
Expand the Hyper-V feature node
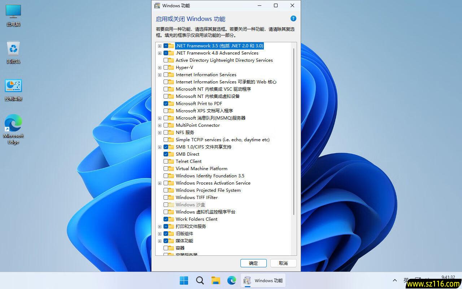(160, 68)
